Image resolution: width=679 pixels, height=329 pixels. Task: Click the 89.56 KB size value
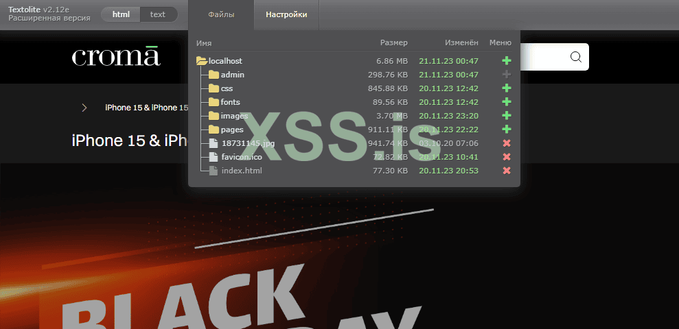390,102
